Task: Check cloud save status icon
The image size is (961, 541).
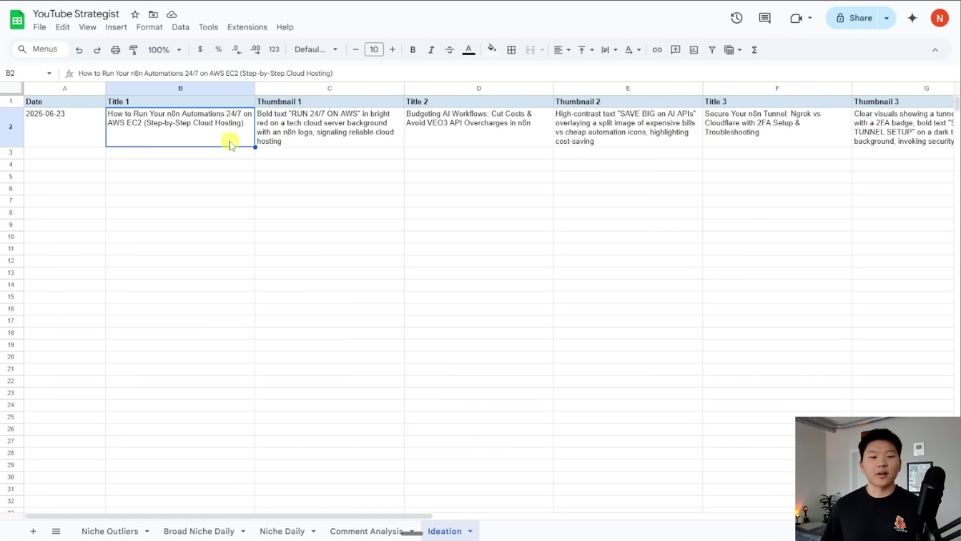Action: (172, 14)
